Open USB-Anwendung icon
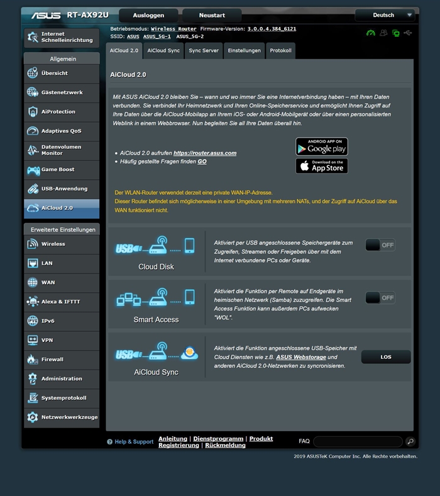The image size is (440, 496). point(33,189)
